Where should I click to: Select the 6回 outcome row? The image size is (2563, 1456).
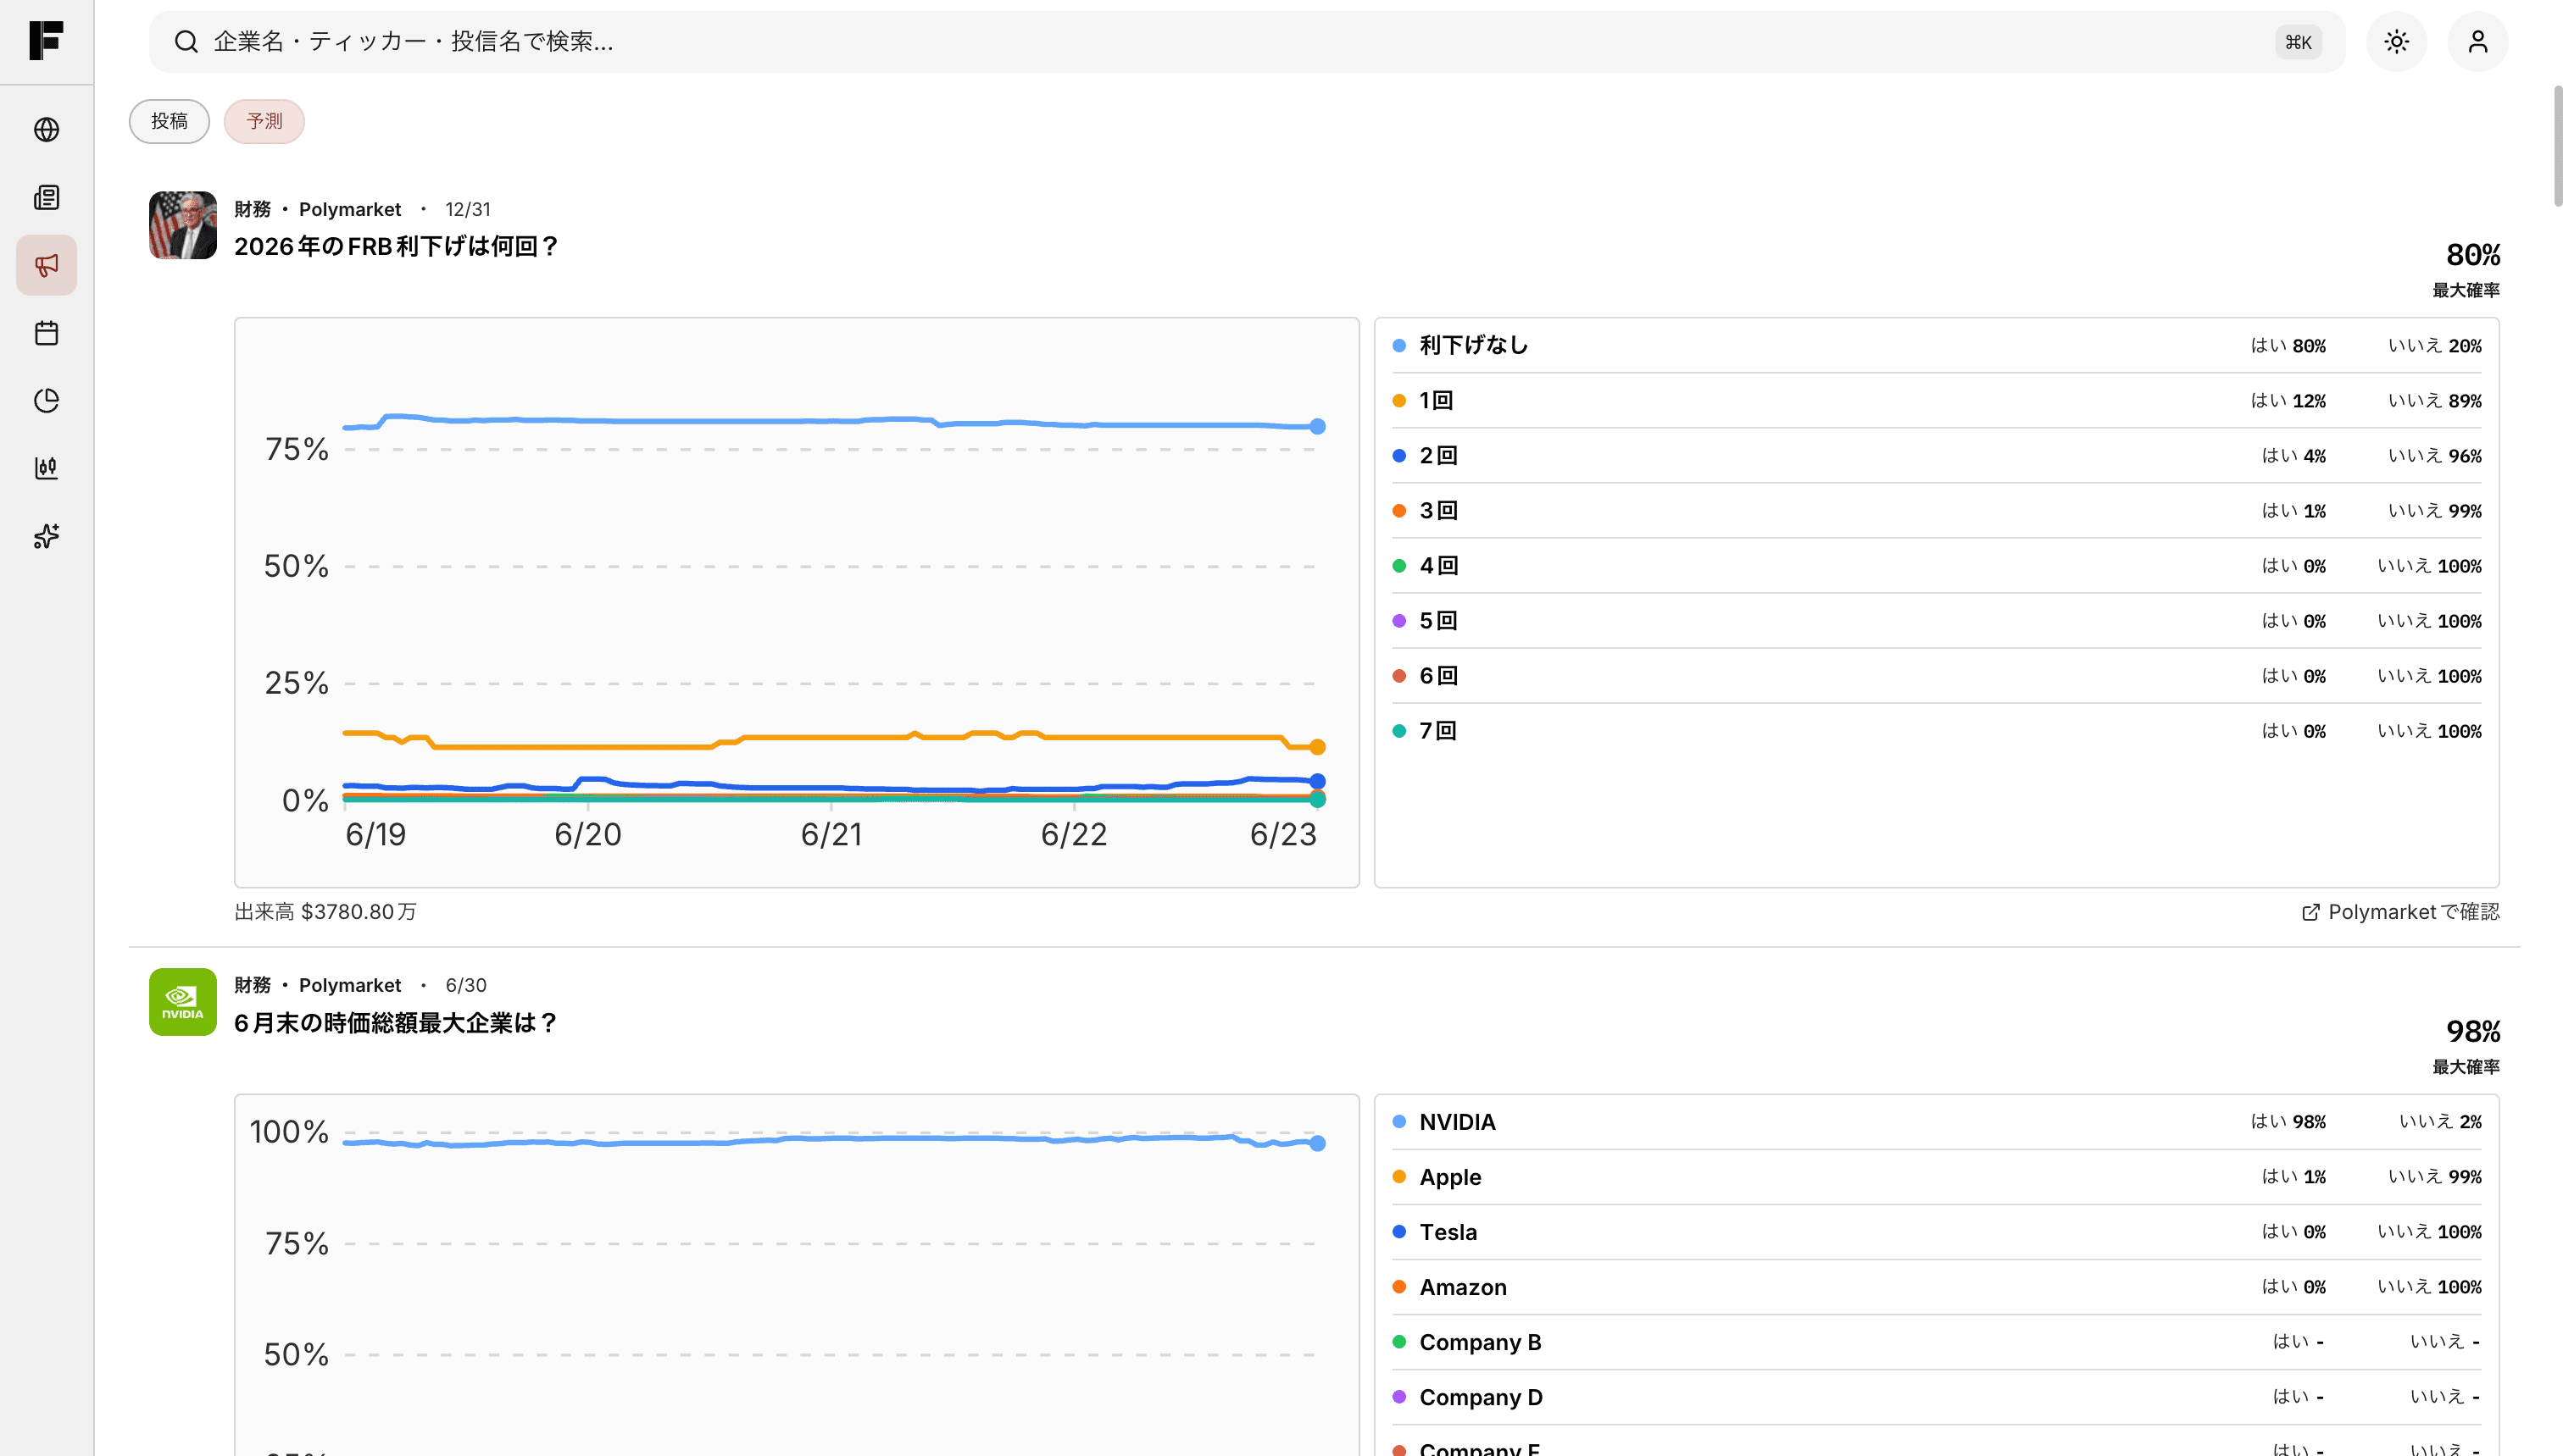1937,675
